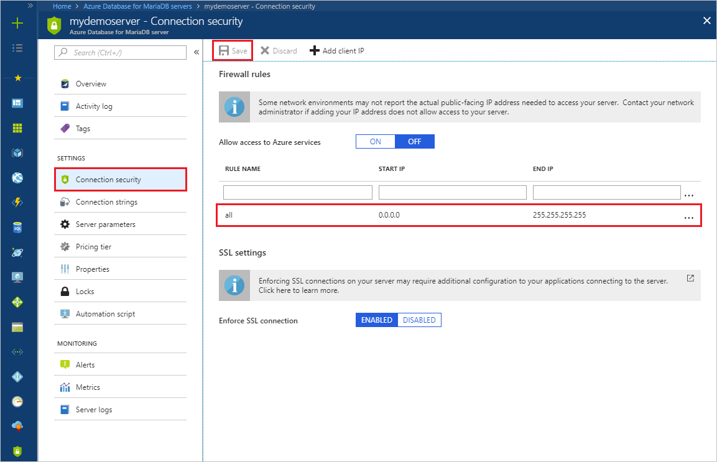The width and height of the screenshot is (717, 462).
Task: Click the dashboard icon in left sidebar
Action: tap(17, 103)
